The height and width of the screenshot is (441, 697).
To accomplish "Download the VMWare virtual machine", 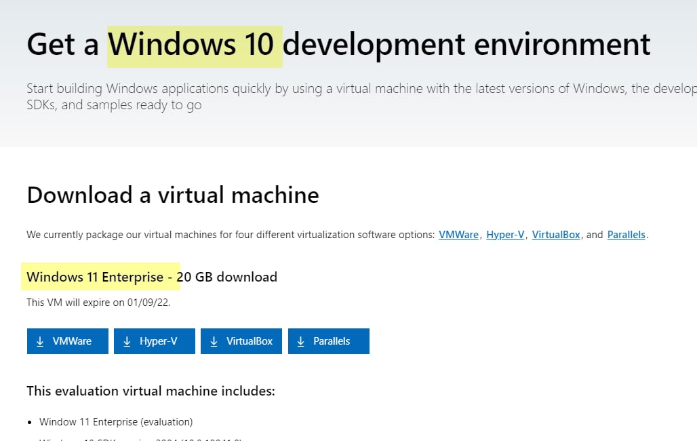I will click(68, 341).
